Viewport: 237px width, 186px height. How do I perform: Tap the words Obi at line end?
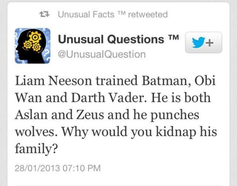pos(205,80)
